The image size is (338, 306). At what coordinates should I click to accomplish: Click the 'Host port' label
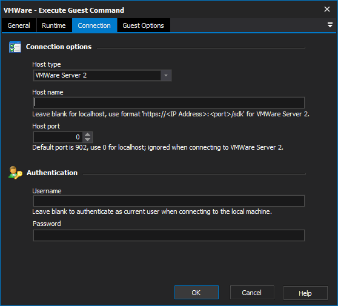(x=46, y=126)
